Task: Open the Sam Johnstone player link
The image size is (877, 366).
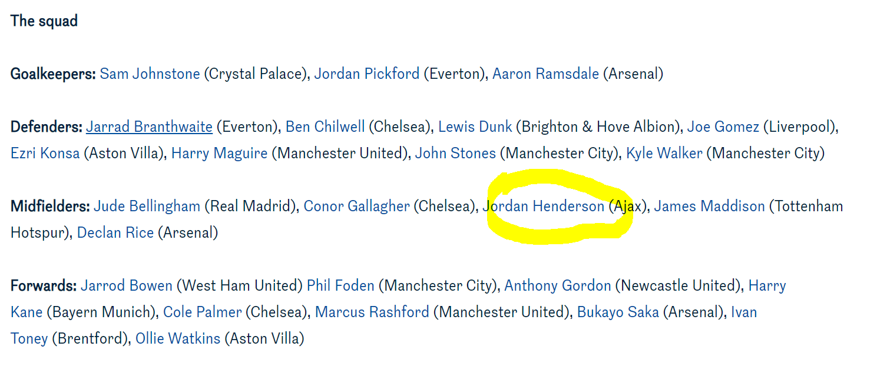Action: (150, 74)
